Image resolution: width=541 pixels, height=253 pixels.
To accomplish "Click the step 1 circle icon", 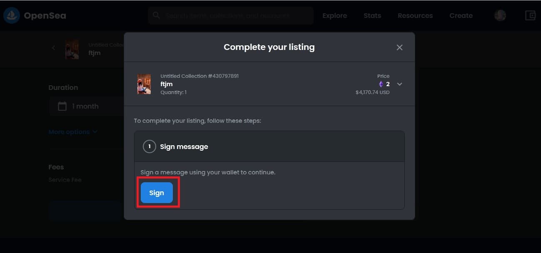I will (x=150, y=146).
